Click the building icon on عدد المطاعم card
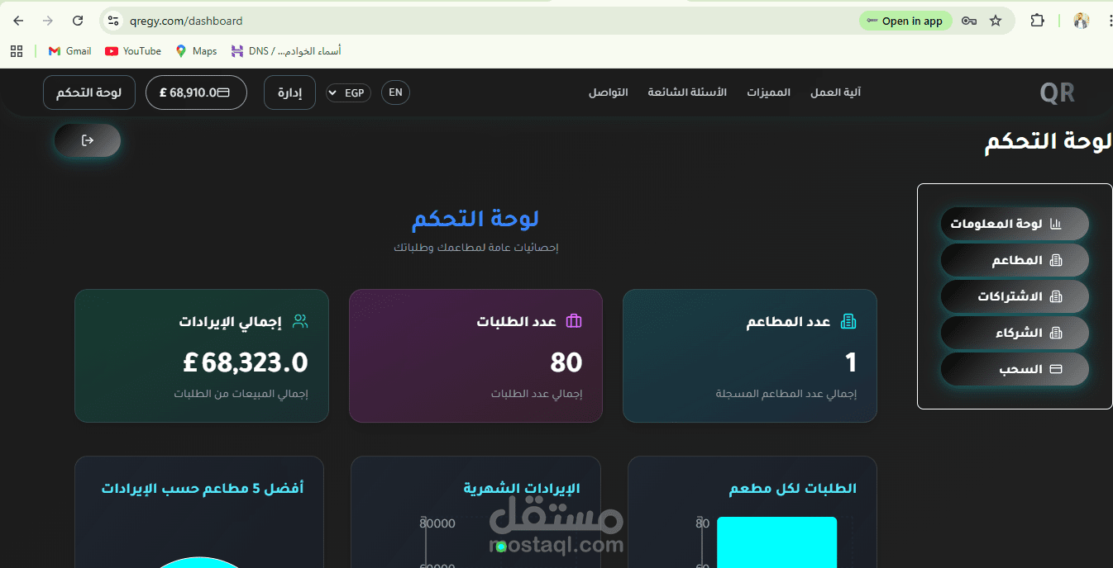1113x568 pixels. click(x=848, y=321)
